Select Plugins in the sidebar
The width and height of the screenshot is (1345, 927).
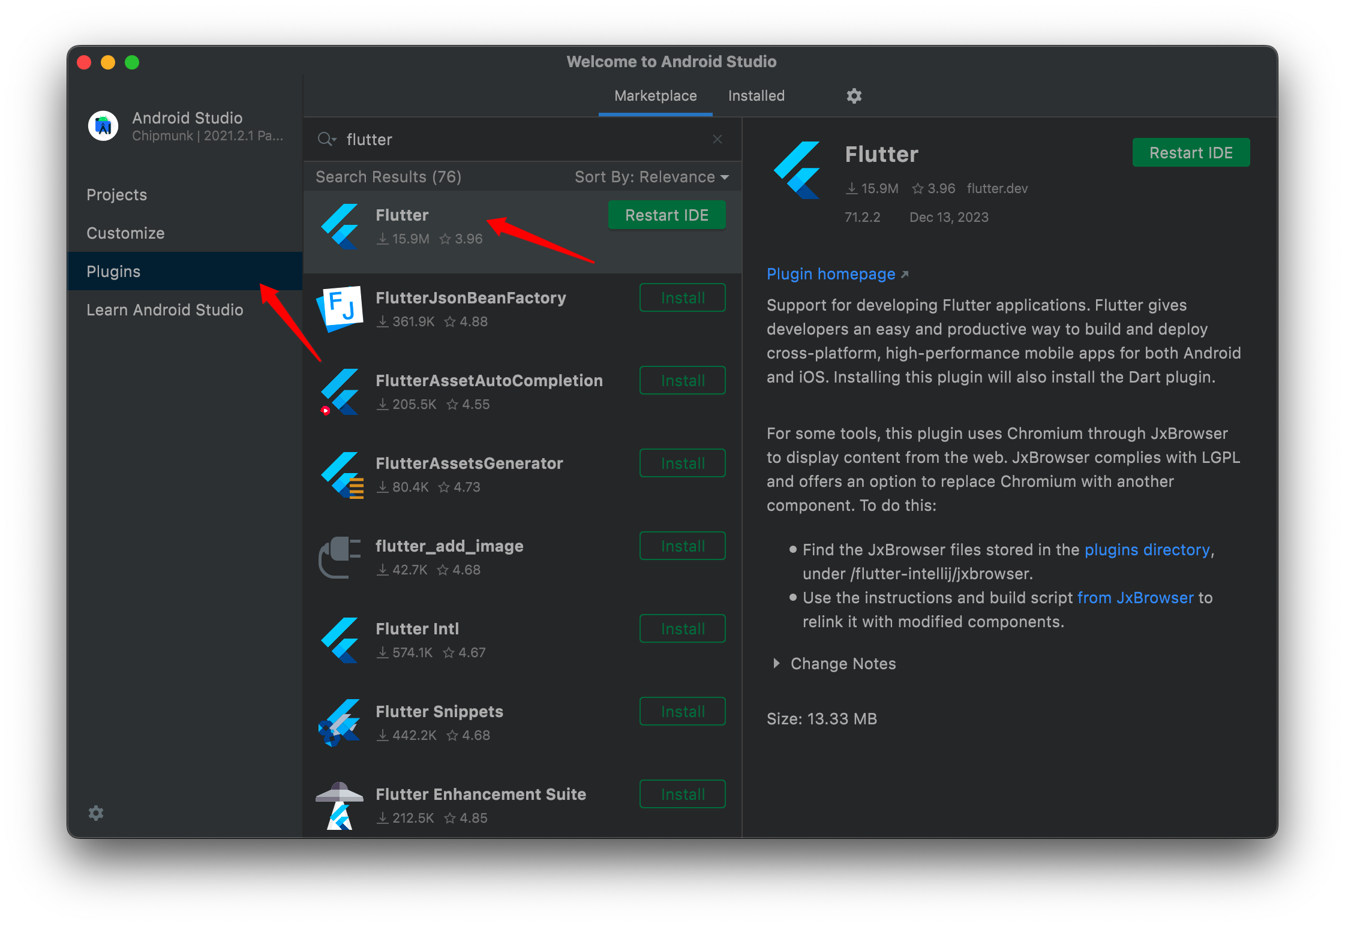[185, 272]
